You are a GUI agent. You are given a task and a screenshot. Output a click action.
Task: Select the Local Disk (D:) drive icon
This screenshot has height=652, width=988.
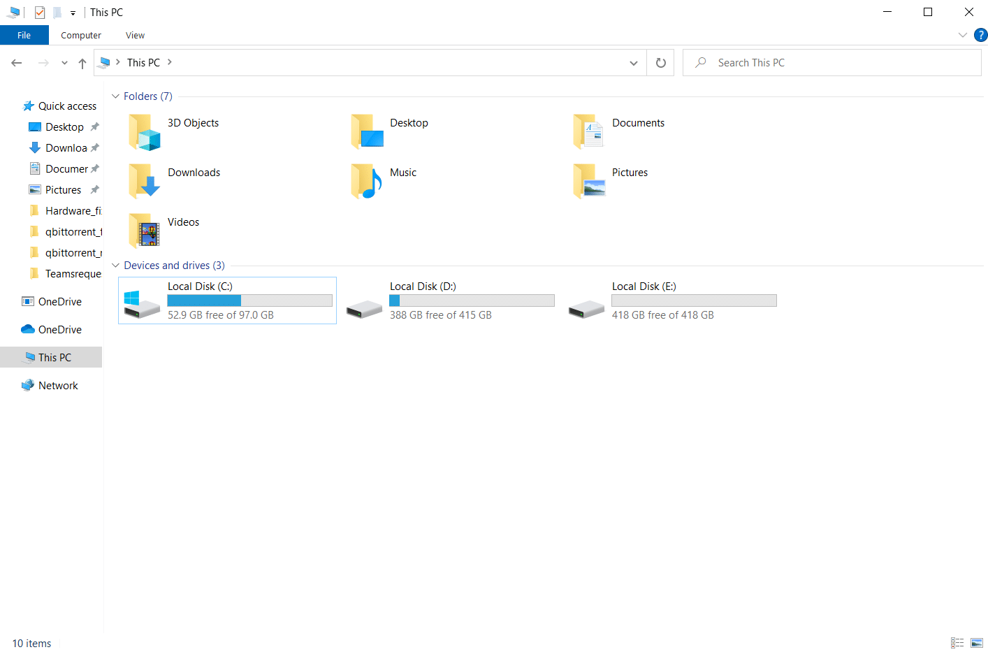pyautogui.click(x=364, y=308)
